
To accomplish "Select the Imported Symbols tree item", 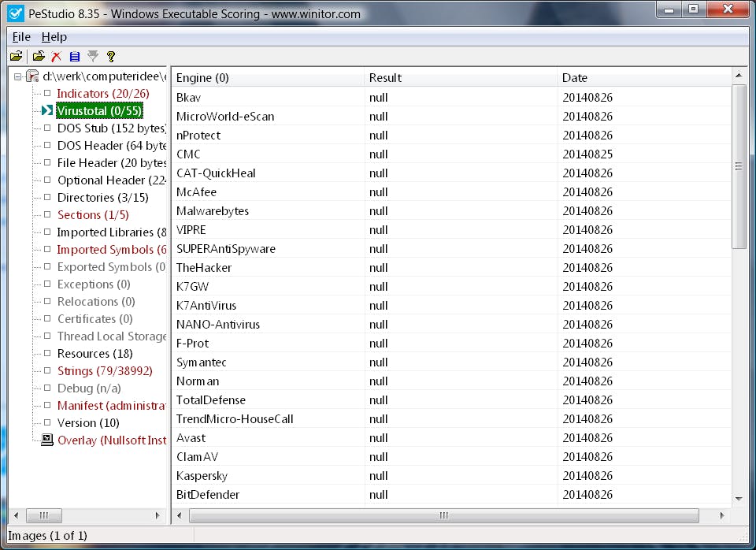I will point(111,250).
